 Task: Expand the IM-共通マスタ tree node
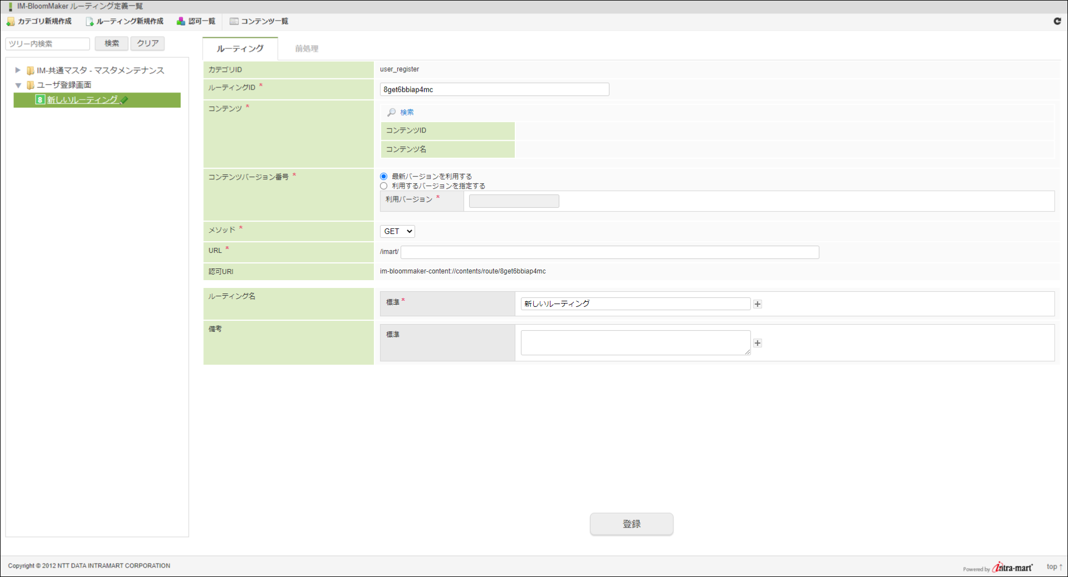point(18,70)
